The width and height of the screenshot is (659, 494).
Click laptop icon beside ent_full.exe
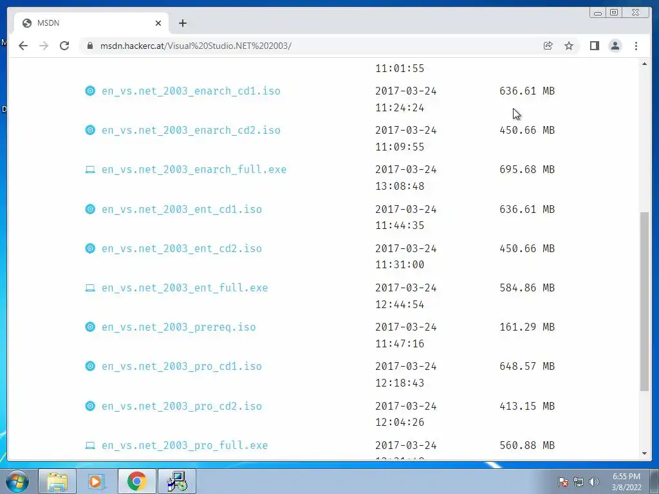(90, 288)
